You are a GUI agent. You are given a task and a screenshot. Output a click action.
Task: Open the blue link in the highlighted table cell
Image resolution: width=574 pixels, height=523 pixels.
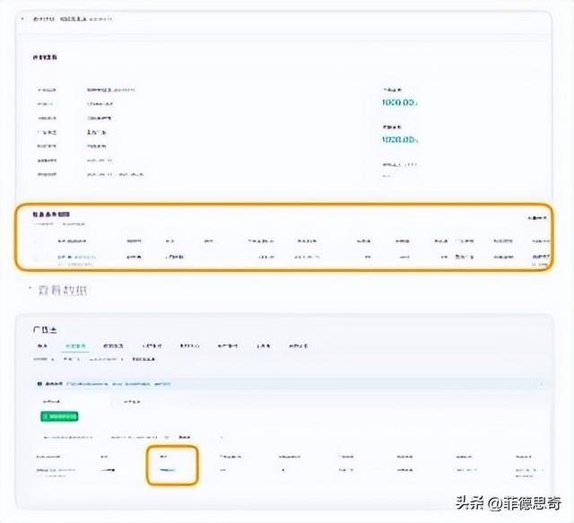point(168,469)
